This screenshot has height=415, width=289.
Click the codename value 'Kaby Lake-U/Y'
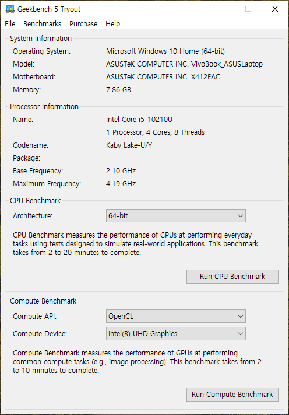pos(129,145)
